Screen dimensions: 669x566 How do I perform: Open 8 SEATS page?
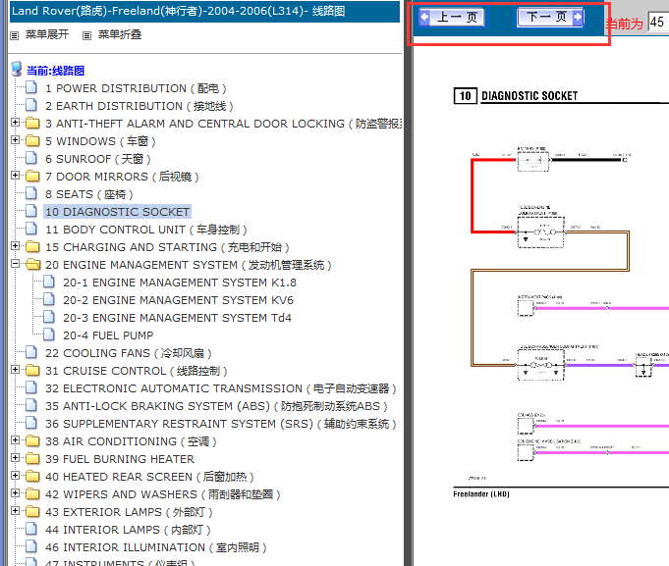coord(88,194)
